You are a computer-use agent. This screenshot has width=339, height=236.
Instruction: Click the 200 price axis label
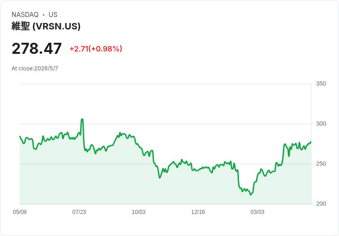[321, 204]
